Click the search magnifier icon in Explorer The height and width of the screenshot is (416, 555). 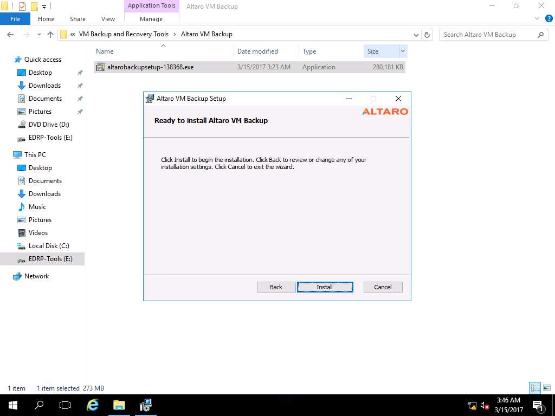click(540, 35)
